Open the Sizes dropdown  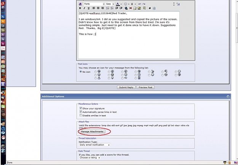point(110,4)
